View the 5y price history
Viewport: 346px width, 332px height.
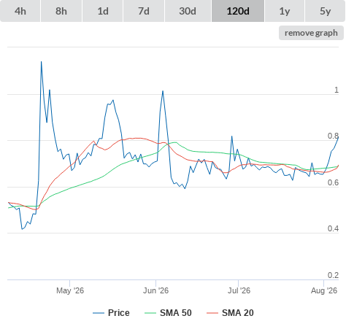point(326,11)
